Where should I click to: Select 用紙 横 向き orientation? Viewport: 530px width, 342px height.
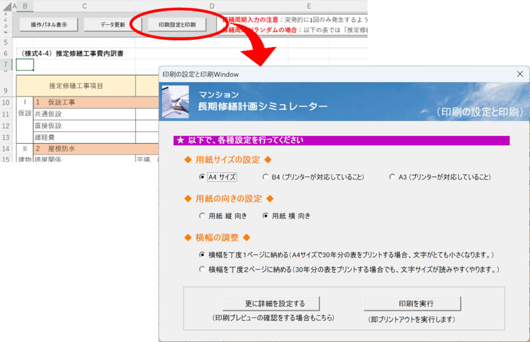click(266, 216)
